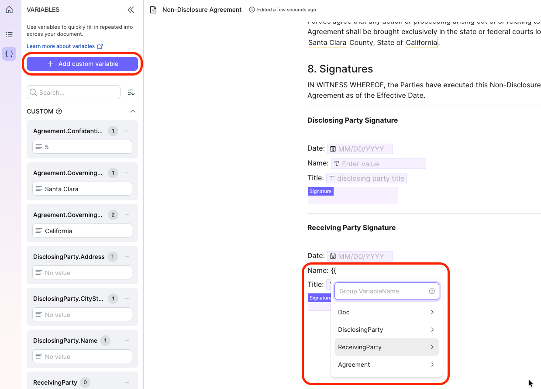Click the home icon in the left sidebar
The height and width of the screenshot is (389, 541).
(x=9, y=9)
